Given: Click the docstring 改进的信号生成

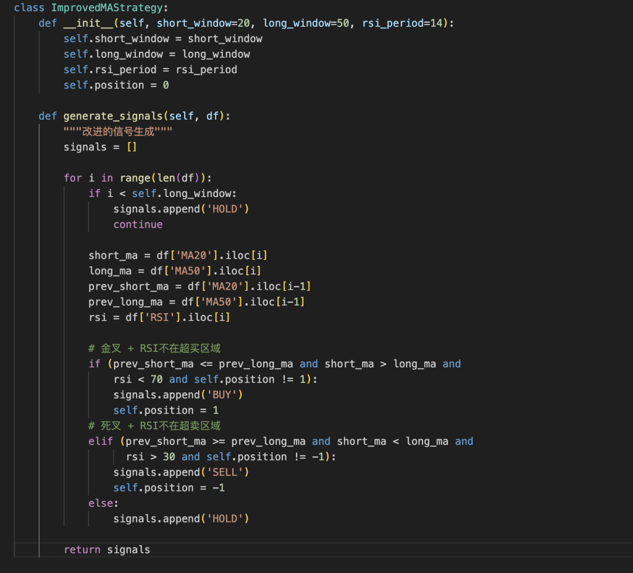Looking at the screenshot, I should (118, 132).
